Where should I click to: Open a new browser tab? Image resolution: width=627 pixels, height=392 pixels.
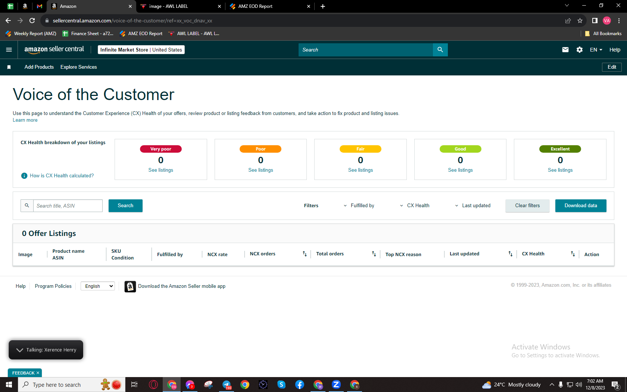tap(323, 6)
